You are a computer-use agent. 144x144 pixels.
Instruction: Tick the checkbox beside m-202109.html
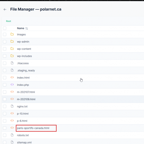(4, 99)
